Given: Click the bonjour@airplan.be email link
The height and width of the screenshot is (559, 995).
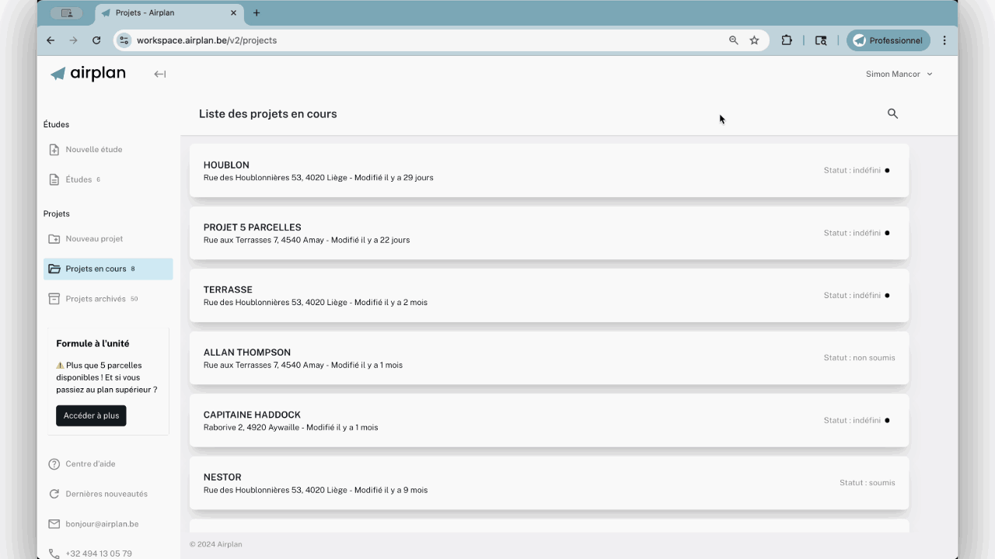Looking at the screenshot, I should [102, 524].
